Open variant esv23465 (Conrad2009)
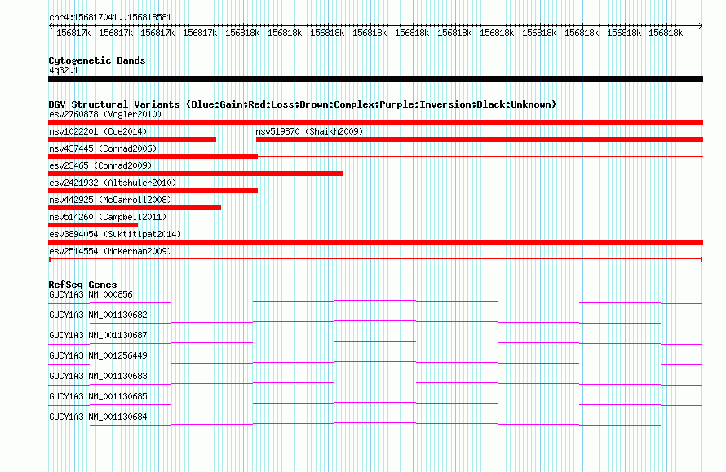Screen dimensions: 726x472 tap(100, 165)
